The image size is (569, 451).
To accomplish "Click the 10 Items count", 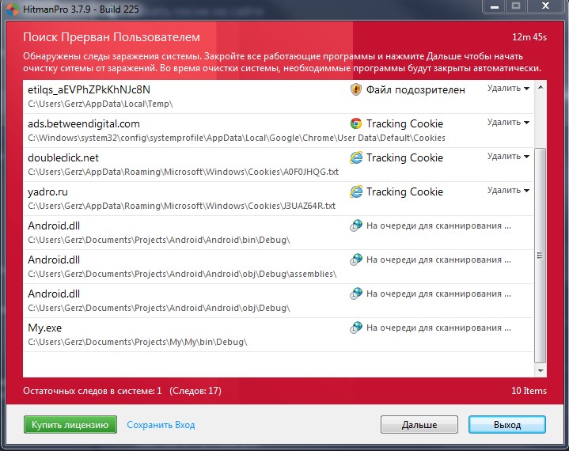I will (529, 391).
